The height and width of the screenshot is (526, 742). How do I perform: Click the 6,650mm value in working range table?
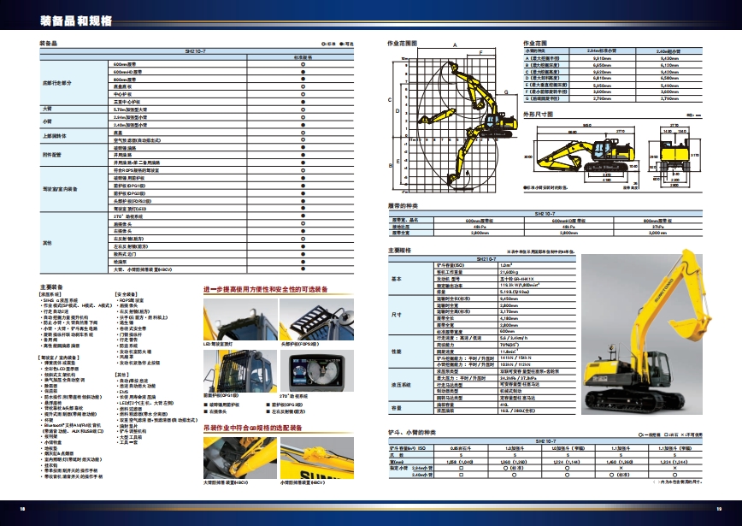[x=602, y=65]
